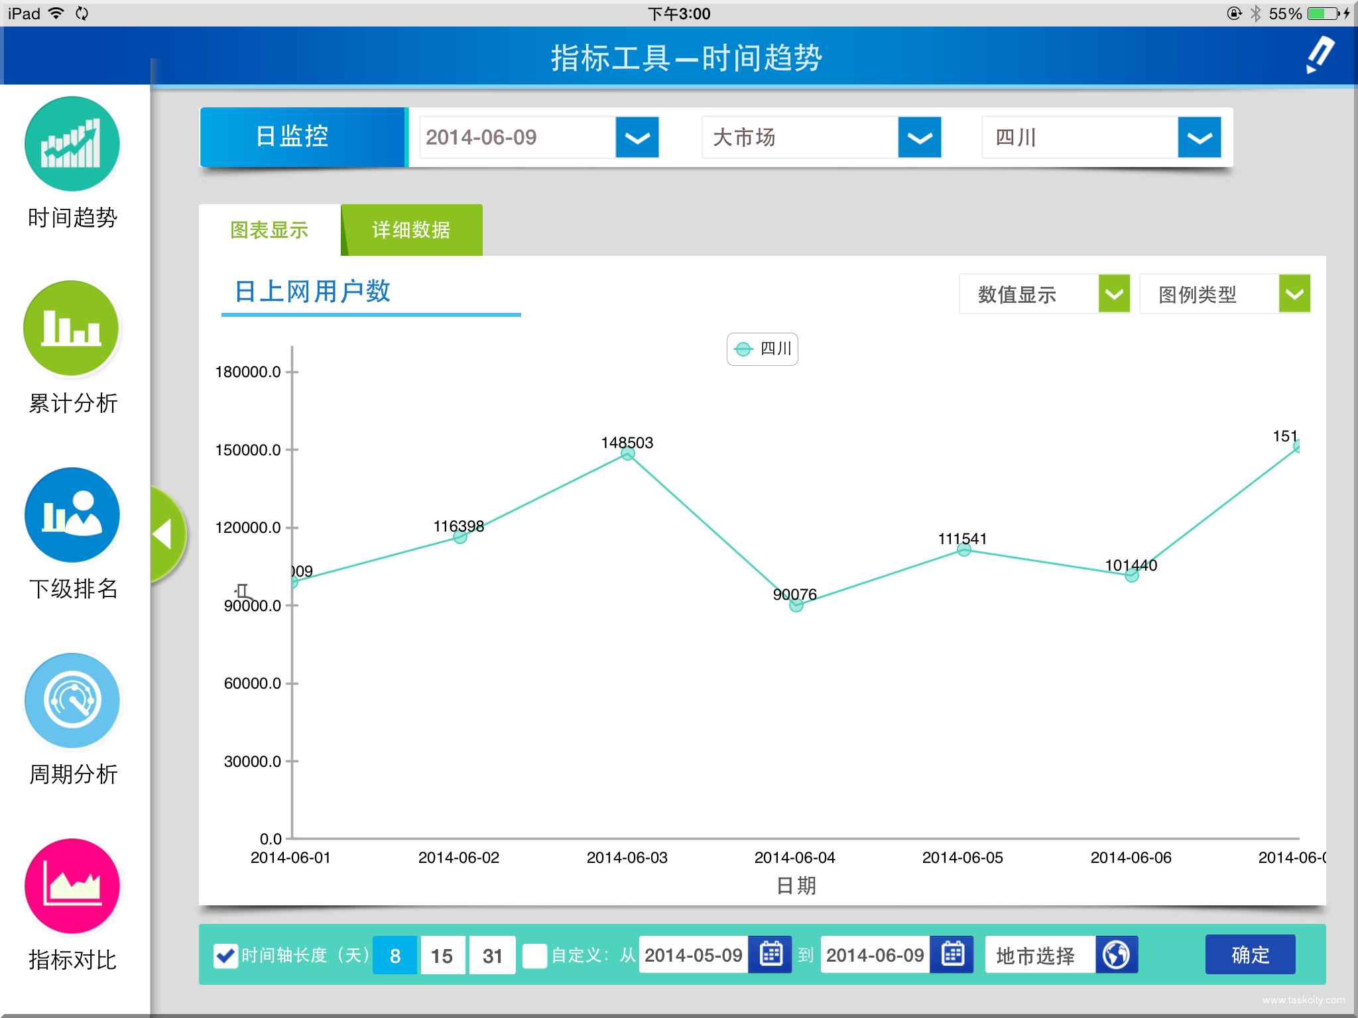
Task: Uncheck the 时间轴长度 checkbox
Action: click(225, 955)
